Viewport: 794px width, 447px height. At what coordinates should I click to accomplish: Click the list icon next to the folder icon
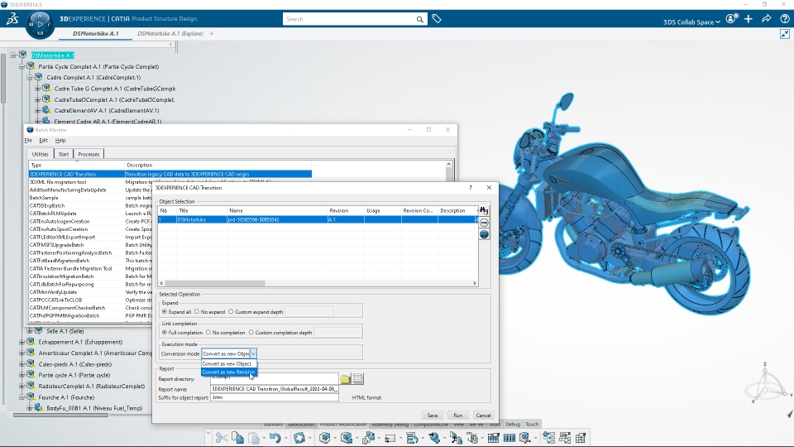tap(357, 378)
